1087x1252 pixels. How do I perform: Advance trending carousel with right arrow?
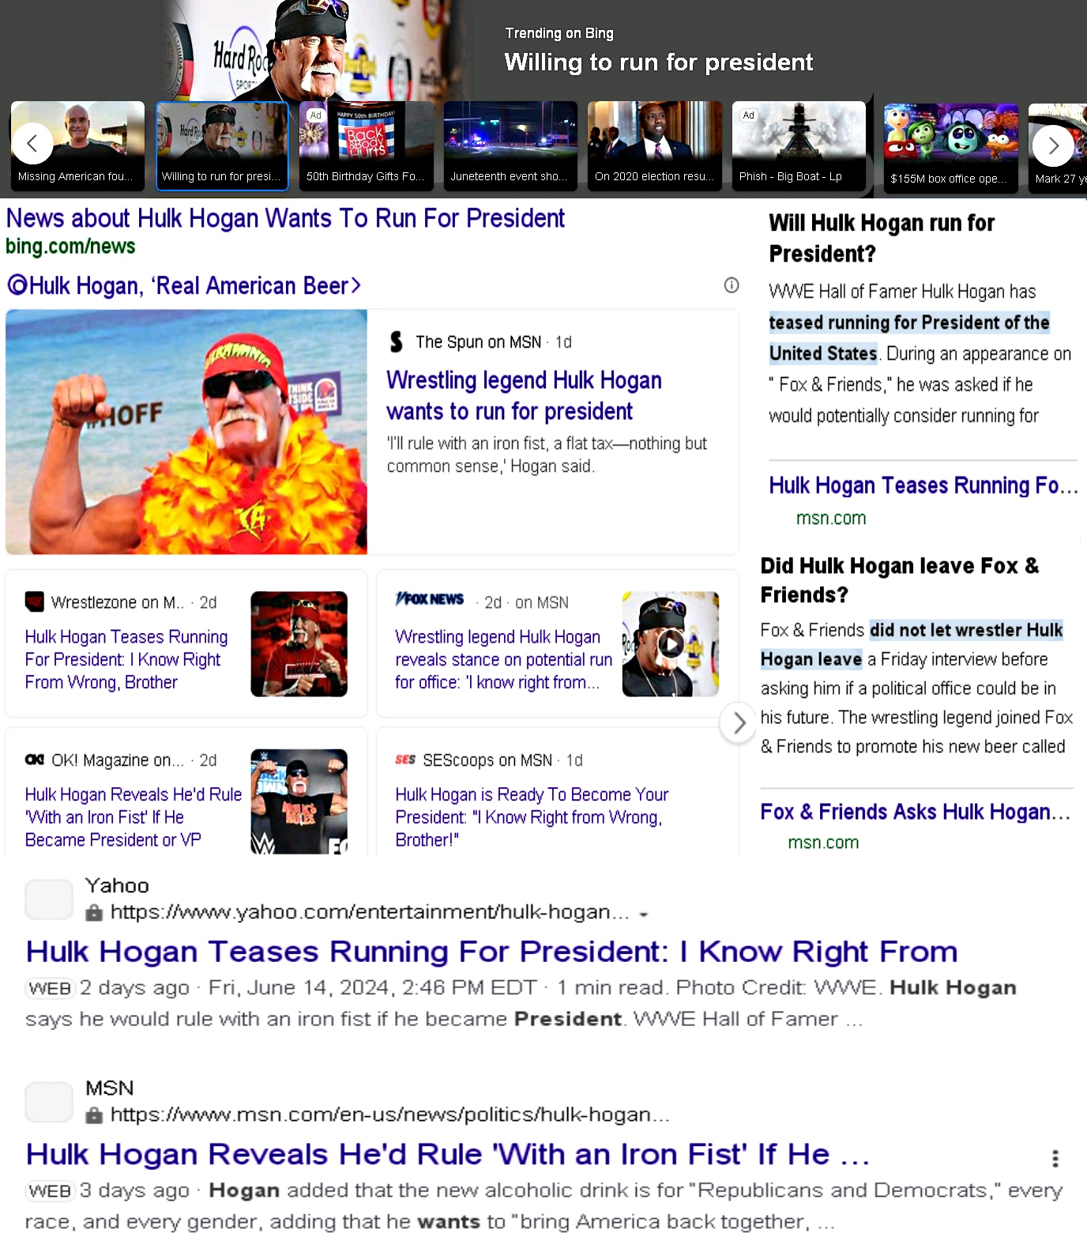(x=1053, y=145)
